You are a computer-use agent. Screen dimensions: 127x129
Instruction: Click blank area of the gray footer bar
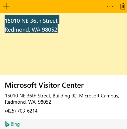click(x=72, y=124)
